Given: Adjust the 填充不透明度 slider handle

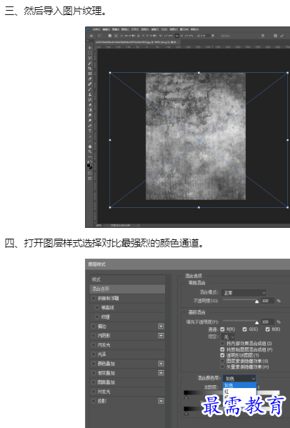Looking at the screenshot, I should tap(256, 323).
